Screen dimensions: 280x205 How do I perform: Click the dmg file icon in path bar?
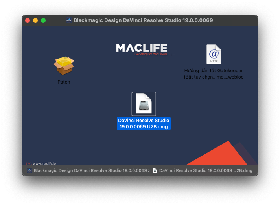click(155, 170)
